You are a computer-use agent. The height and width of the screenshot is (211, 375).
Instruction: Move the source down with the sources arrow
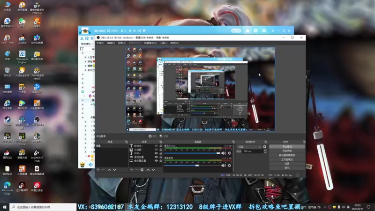(x=153, y=170)
